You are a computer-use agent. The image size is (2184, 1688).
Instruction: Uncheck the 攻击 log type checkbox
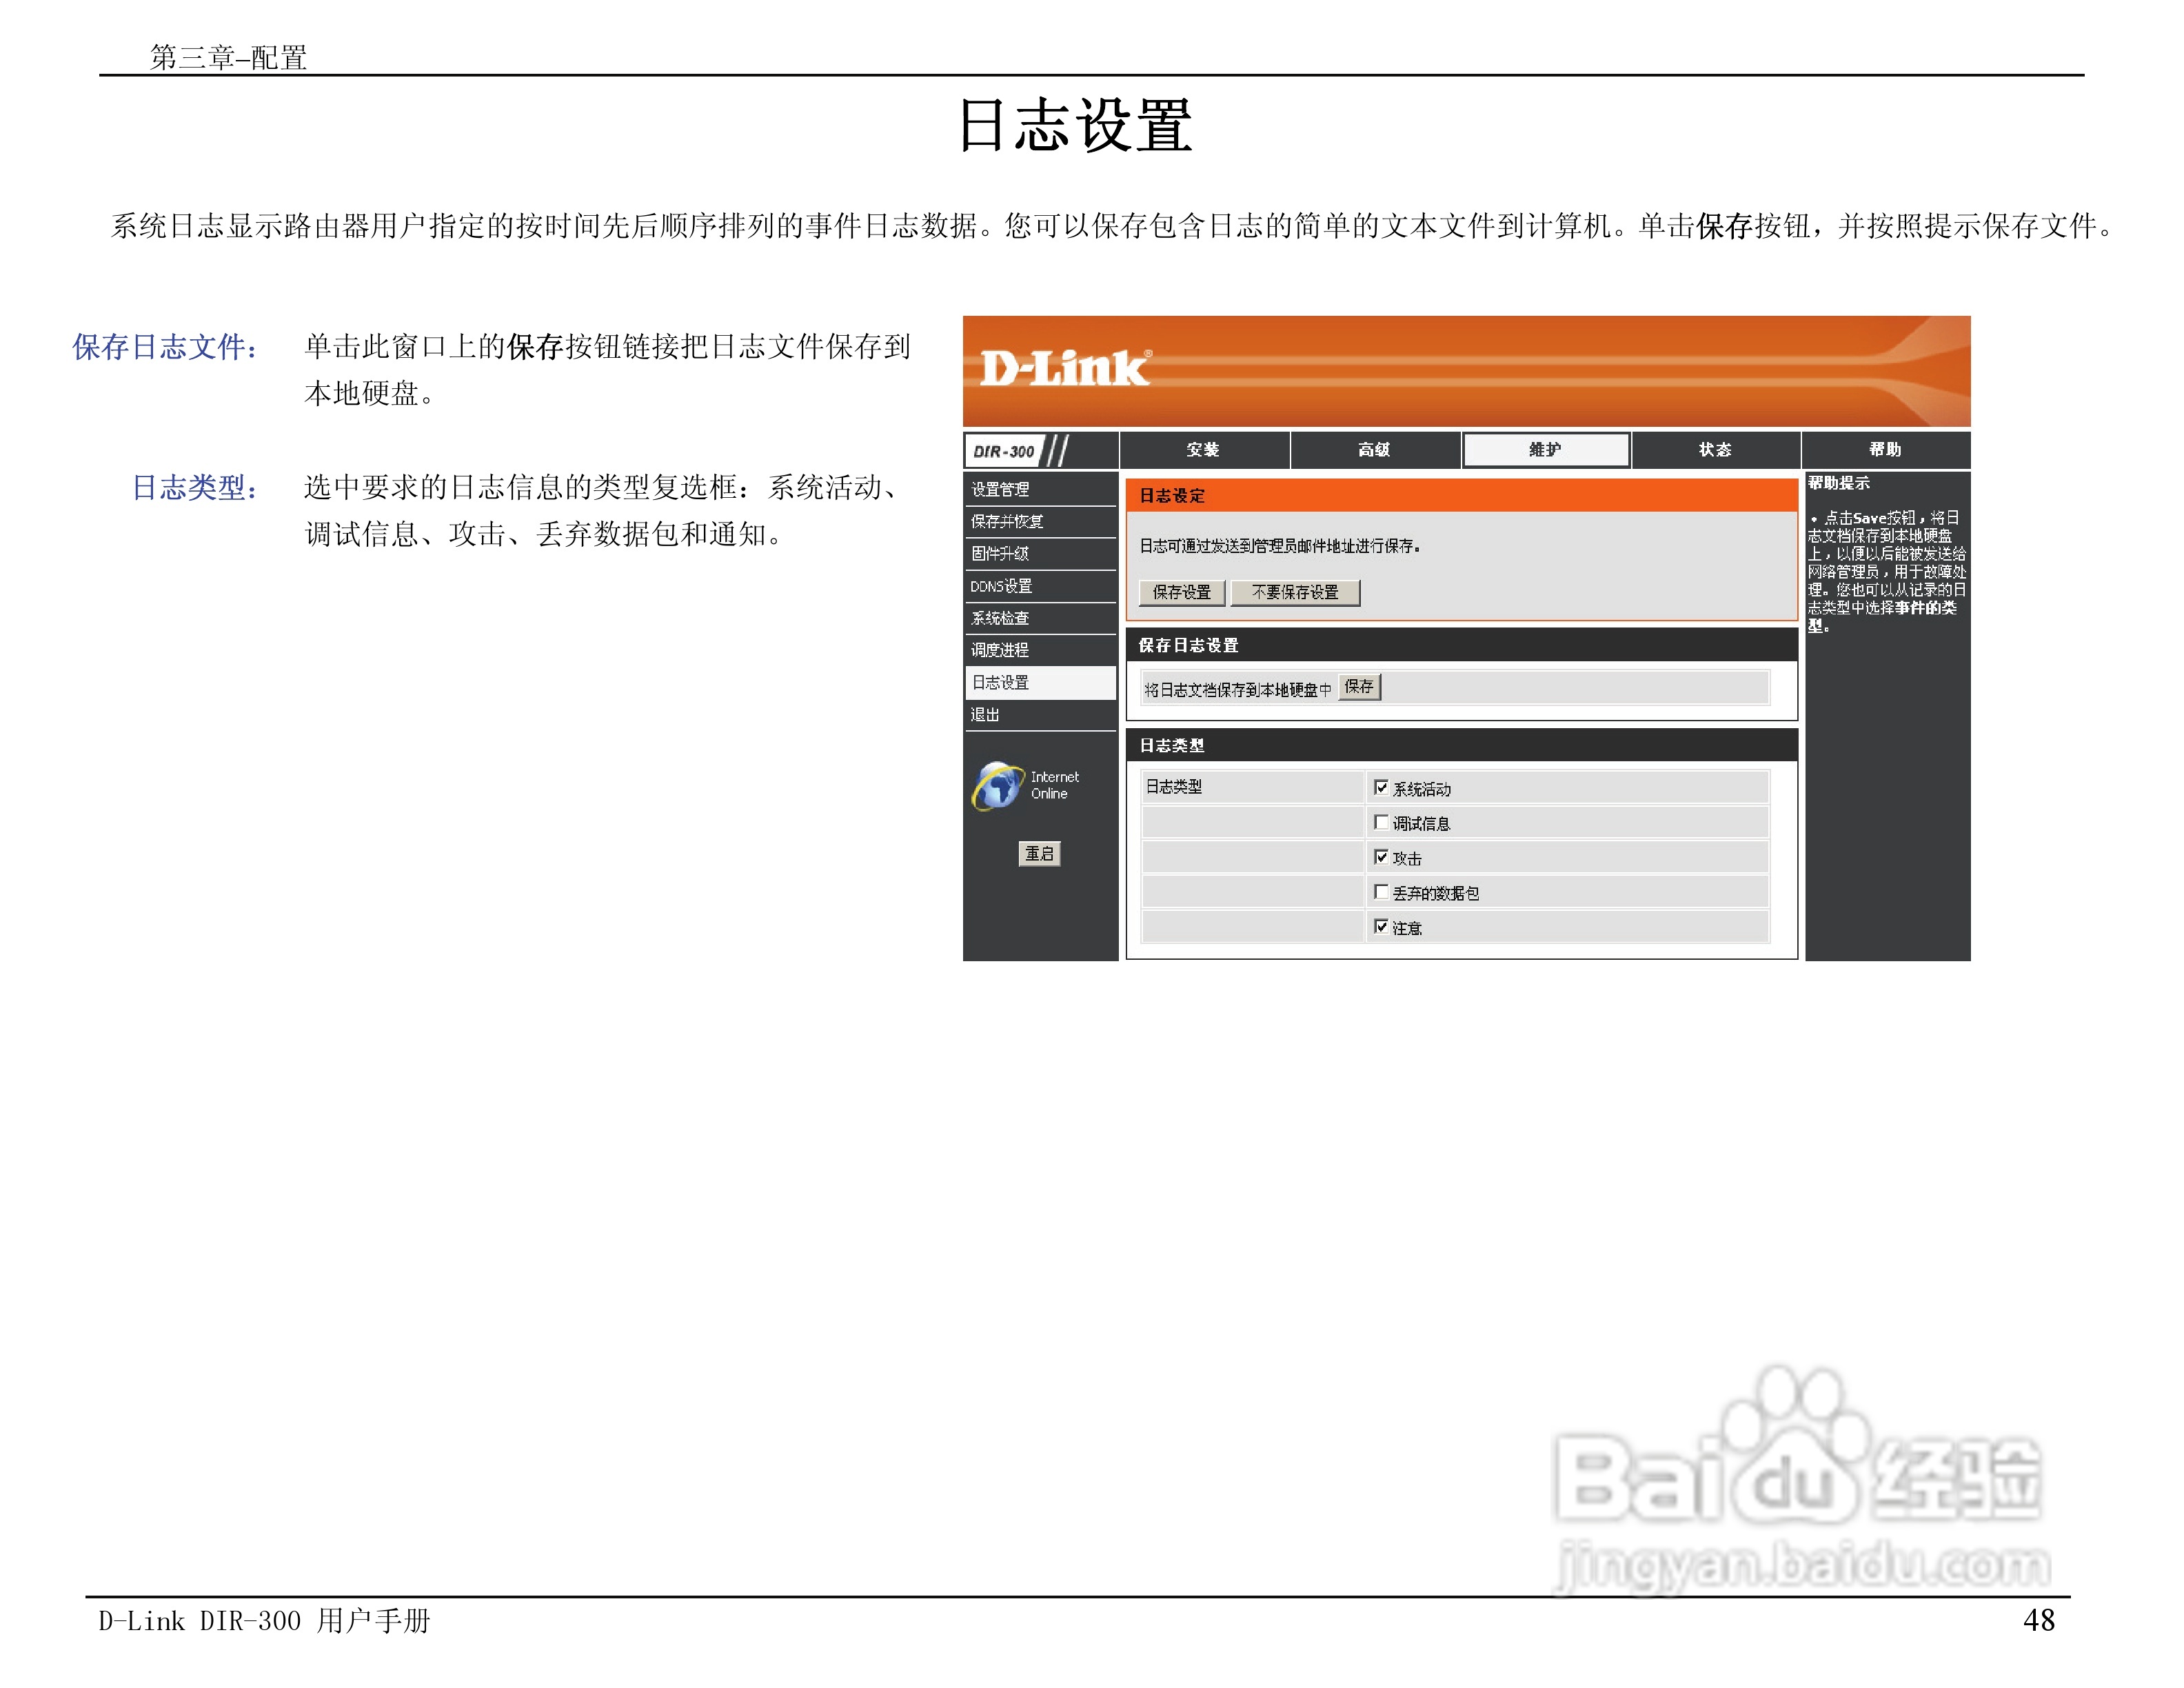pos(1381,858)
